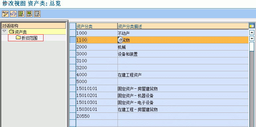
Task: Click asset class cell 3100
Action: pyautogui.click(x=97, y=61)
